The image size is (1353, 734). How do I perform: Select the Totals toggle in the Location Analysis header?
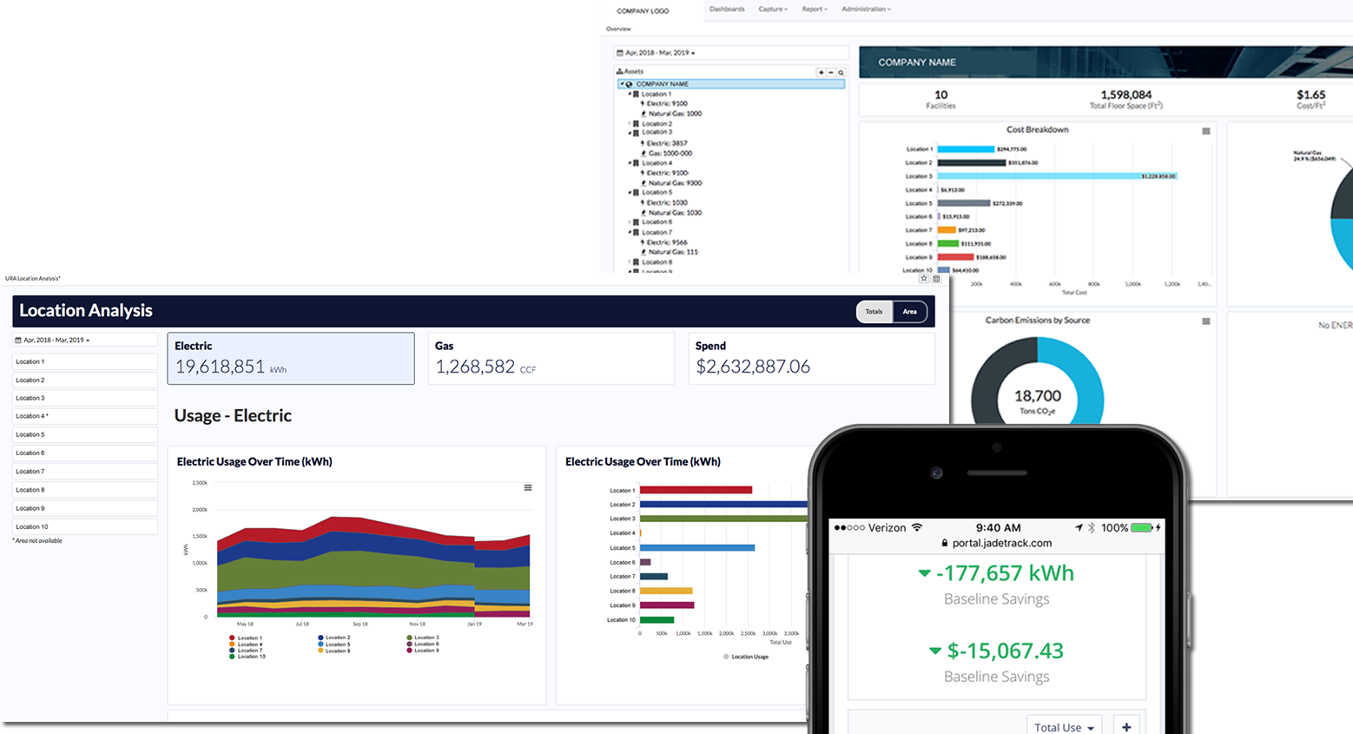[x=874, y=312]
